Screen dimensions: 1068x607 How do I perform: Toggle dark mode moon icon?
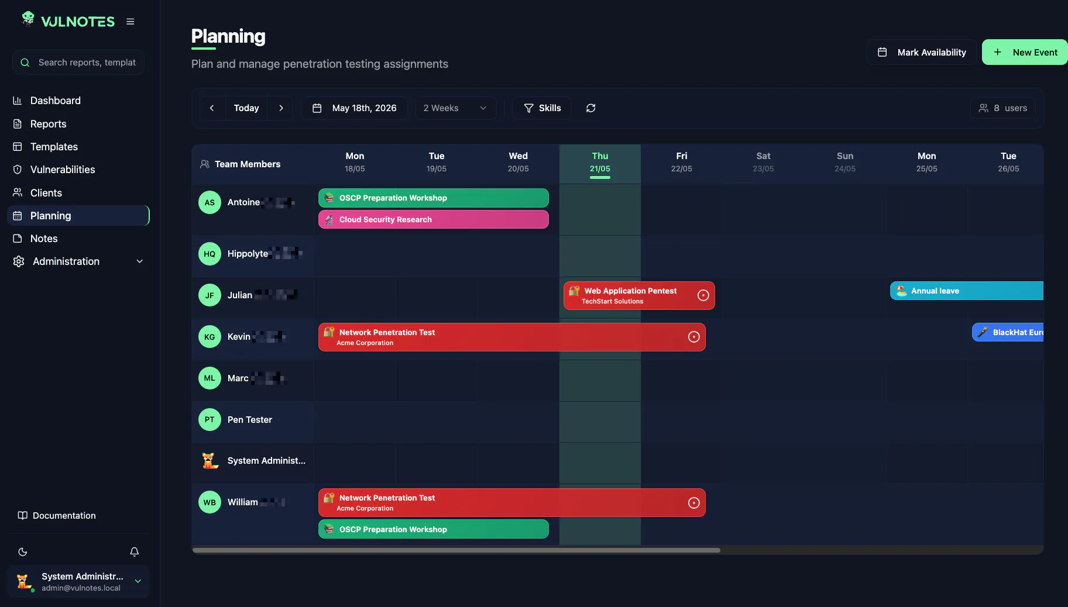(23, 552)
